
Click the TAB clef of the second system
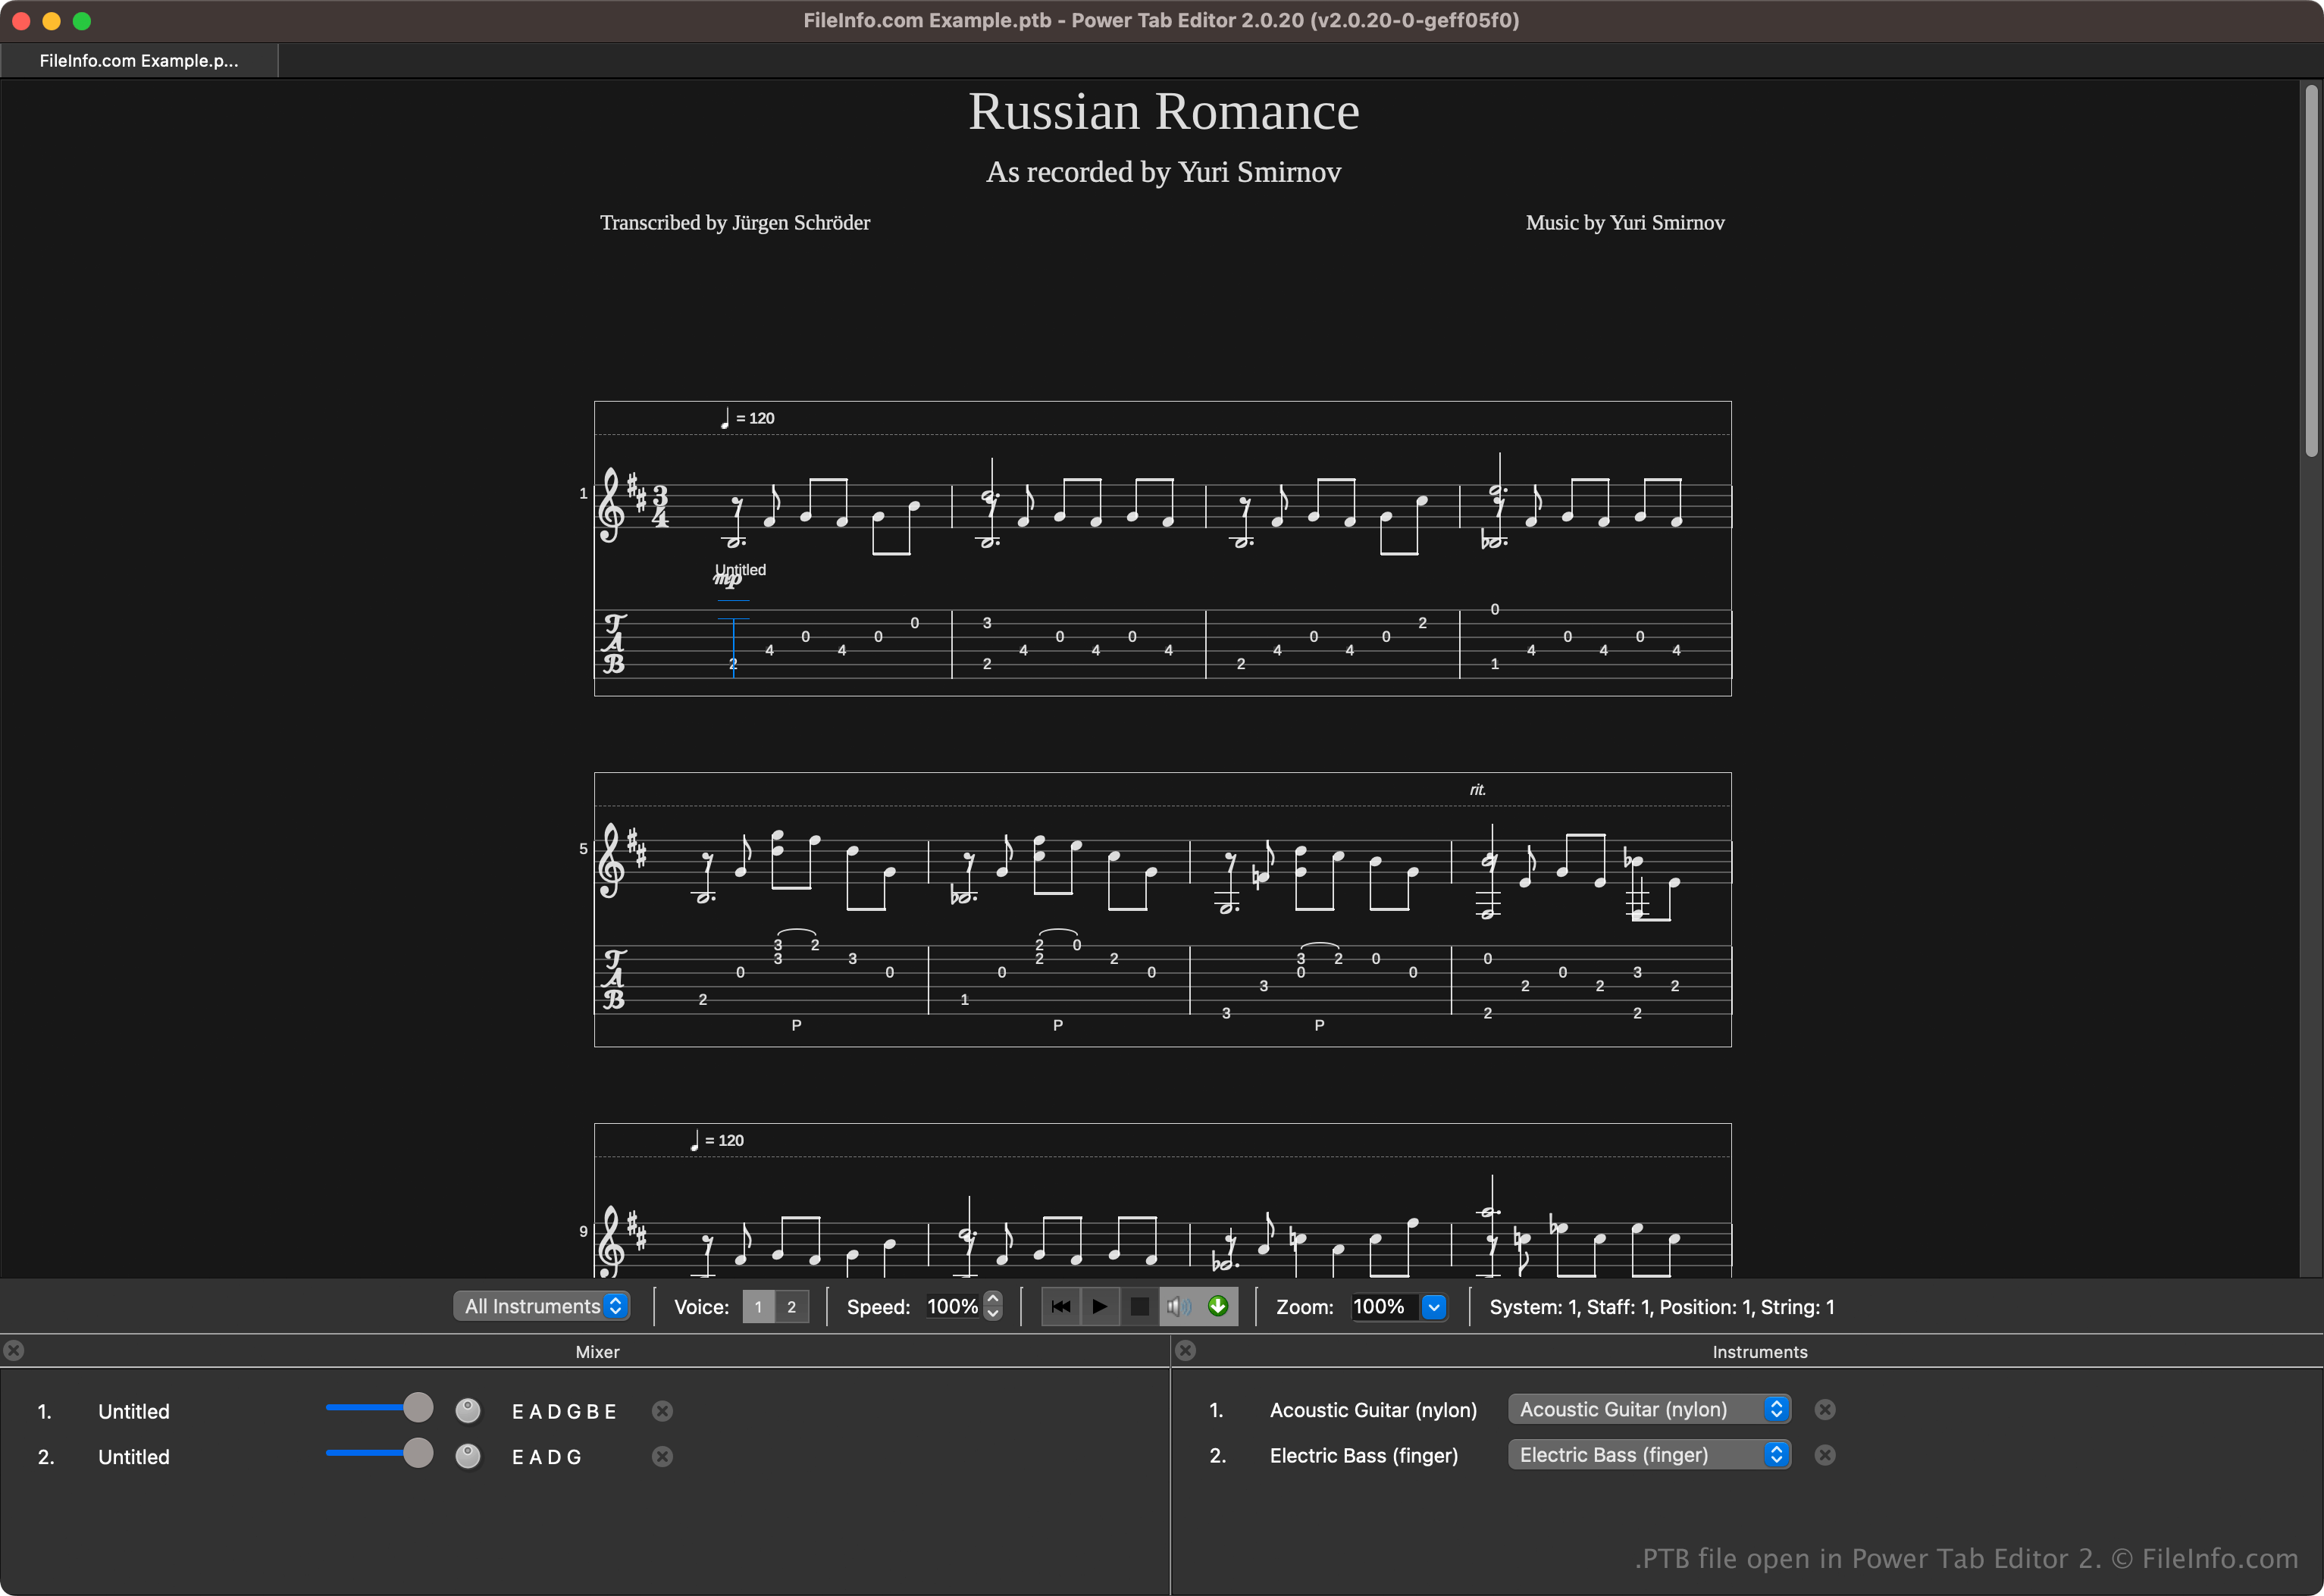(x=614, y=980)
